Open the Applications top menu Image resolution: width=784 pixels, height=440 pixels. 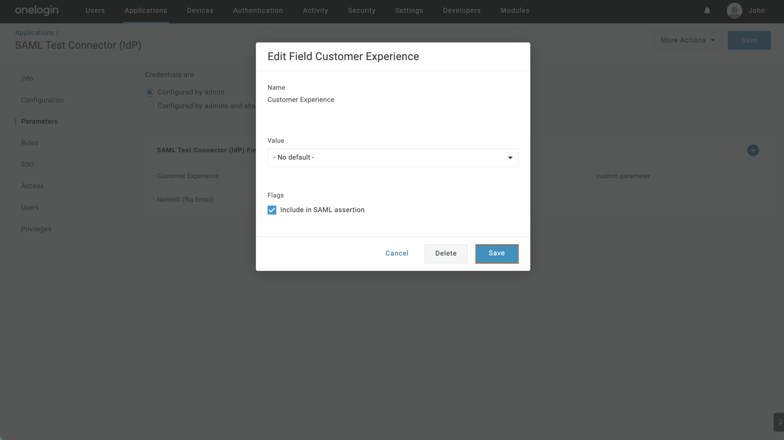coord(146,10)
